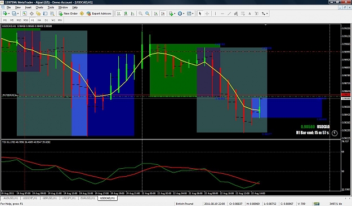Select the horizontal line drawing tool

click(222, 14)
